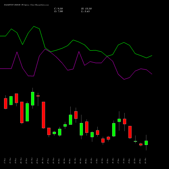The height and width of the screenshot is (169, 169).
Task: Select the green candle for 16 Dec
Action: 114,130
